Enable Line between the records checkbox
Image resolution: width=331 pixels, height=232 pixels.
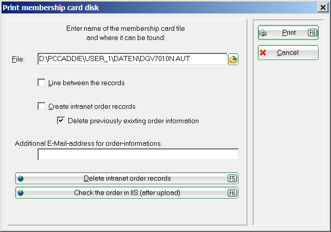(x=41, y=83)
